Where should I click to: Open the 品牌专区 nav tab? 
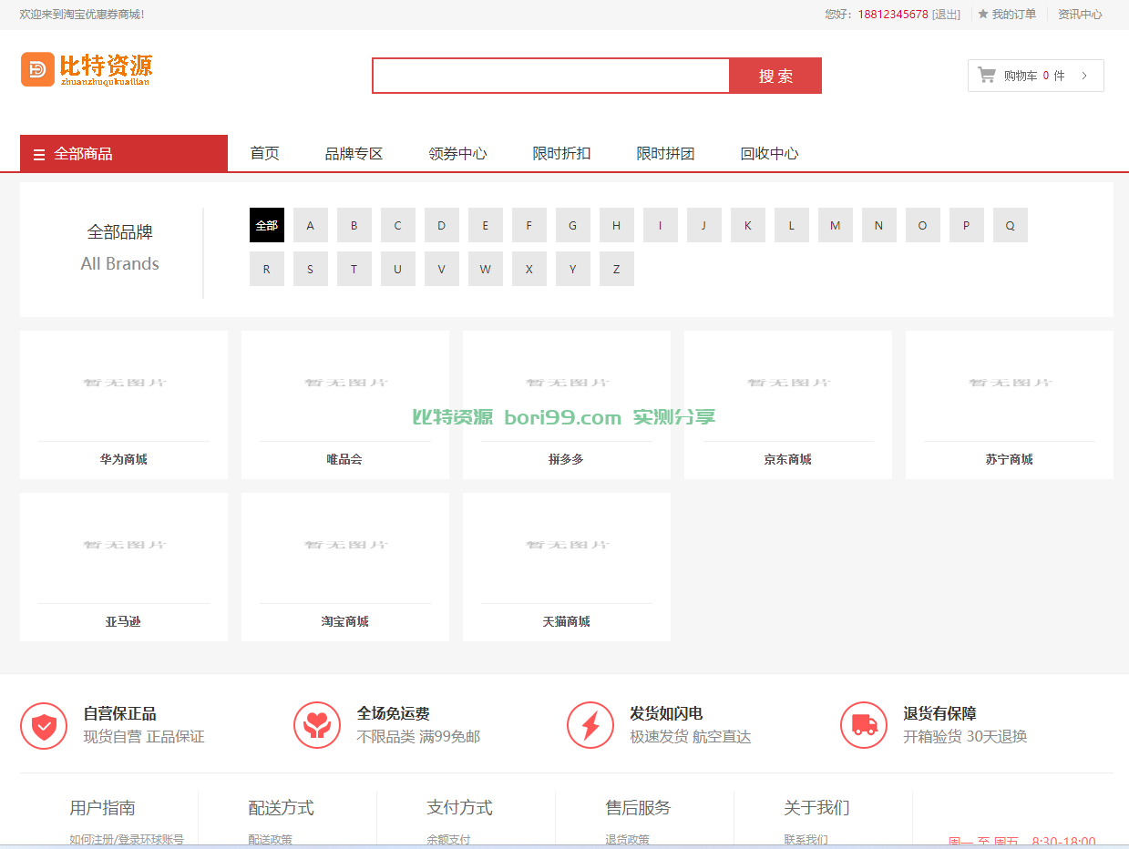(354, 153)
